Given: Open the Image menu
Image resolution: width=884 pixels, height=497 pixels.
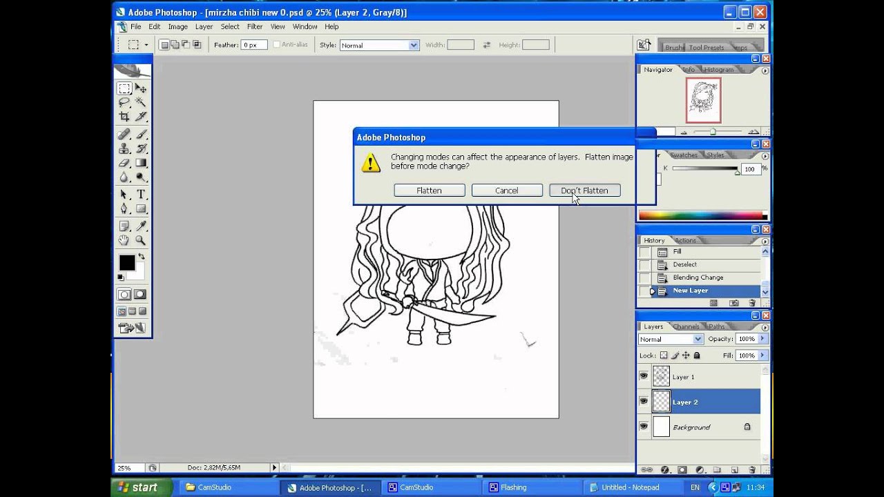Looking at the screenshot, I should coord(177,26).
